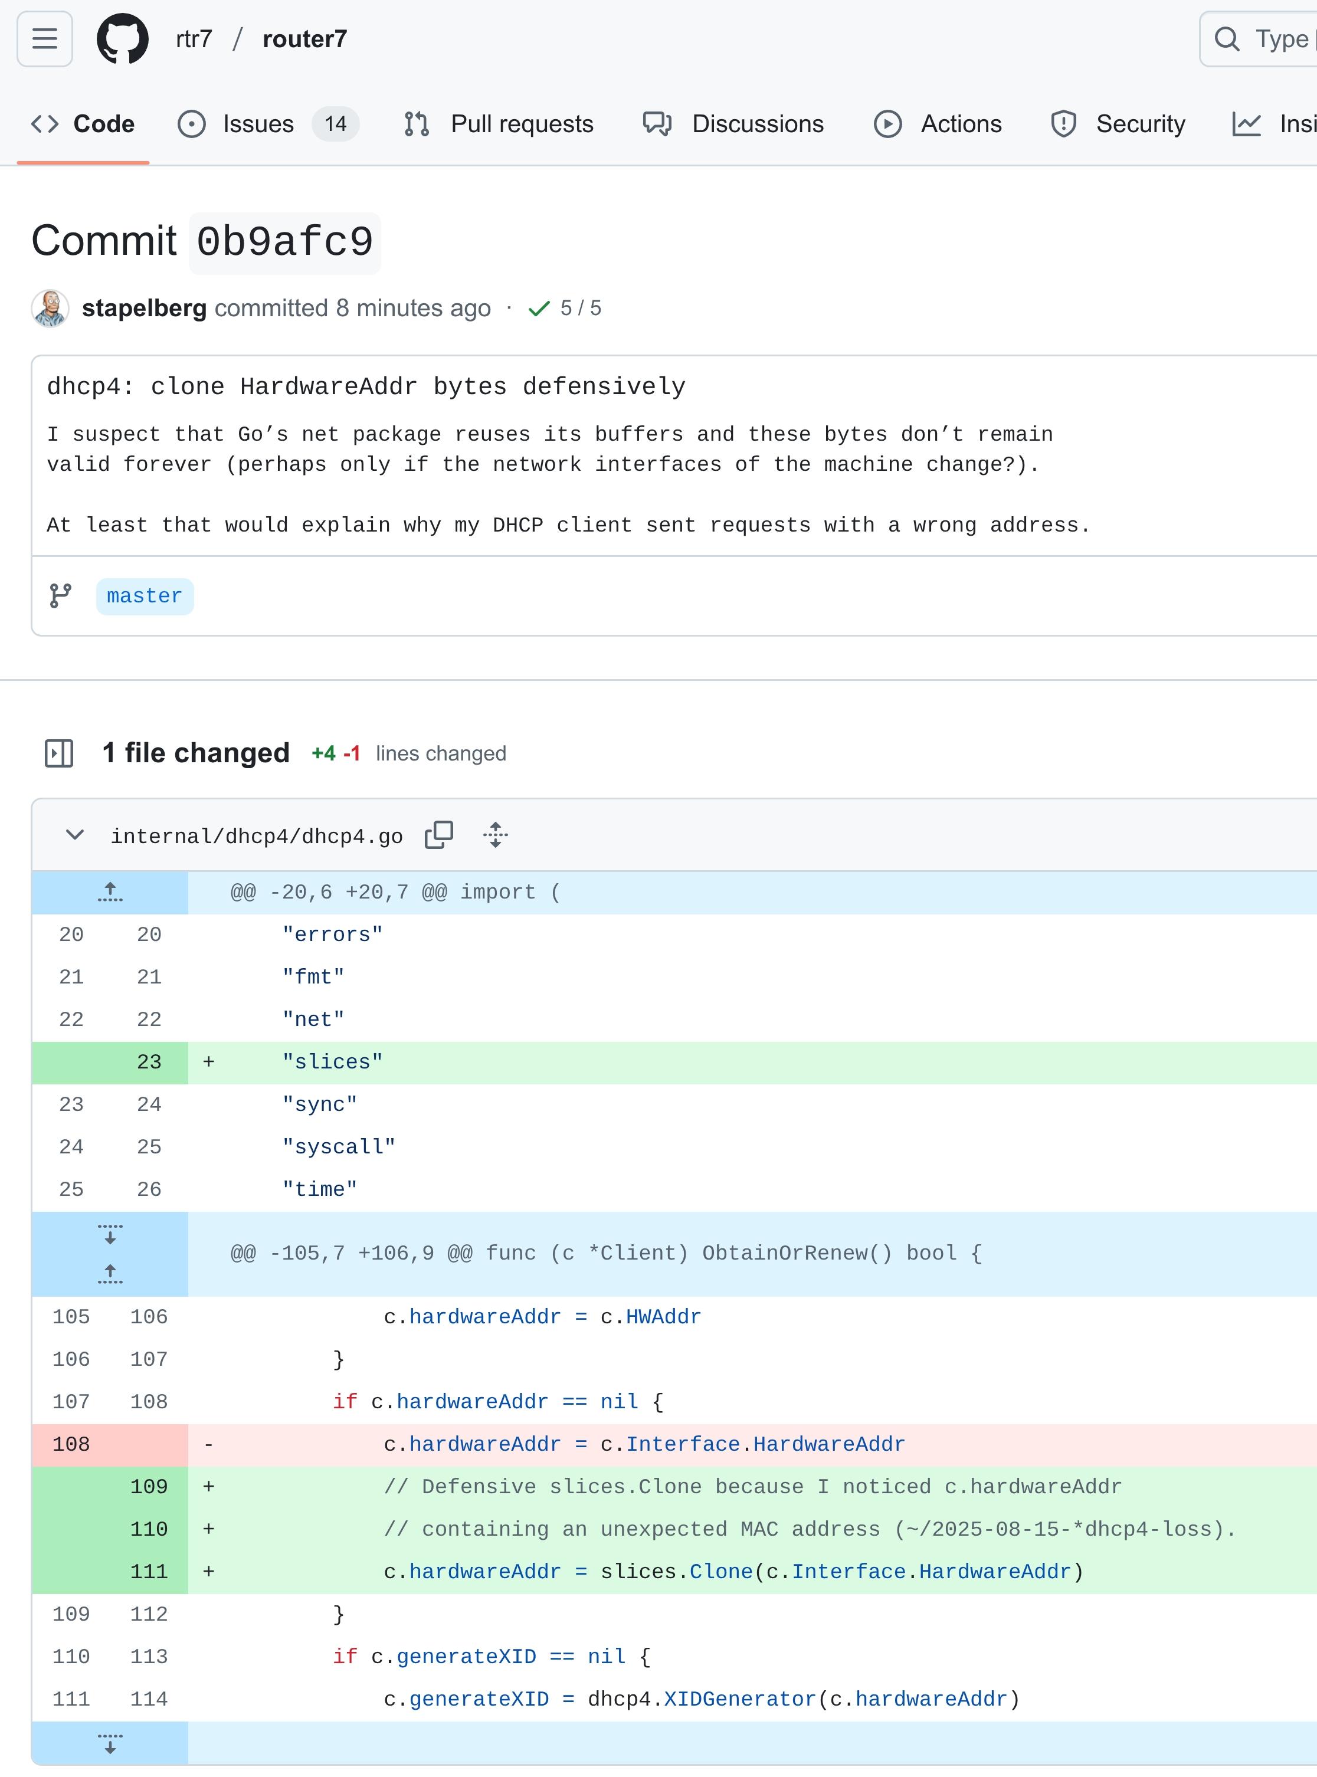1317x1777 pixels.
Task: Collapse the internal/dhcp4/dhcp4.go file diff
Action: (75, 835)
